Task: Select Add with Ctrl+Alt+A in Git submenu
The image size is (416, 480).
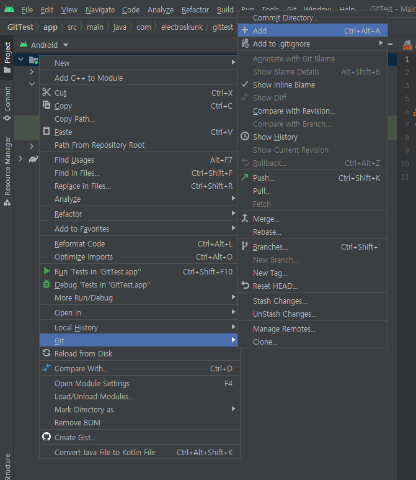Action: [312, 30]
